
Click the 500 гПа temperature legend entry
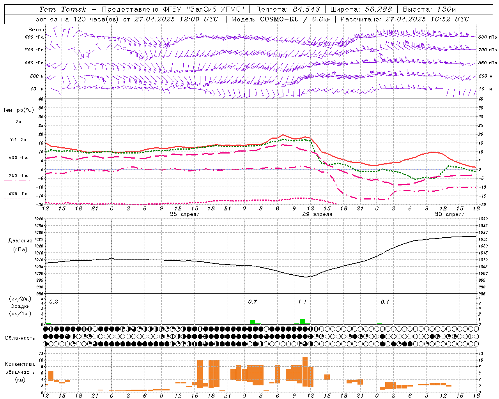(18, 194)
